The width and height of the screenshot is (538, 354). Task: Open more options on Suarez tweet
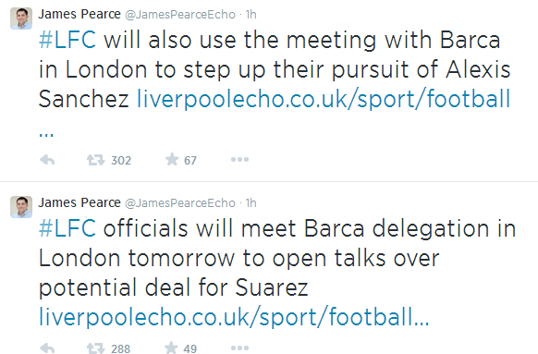(239, 348)
